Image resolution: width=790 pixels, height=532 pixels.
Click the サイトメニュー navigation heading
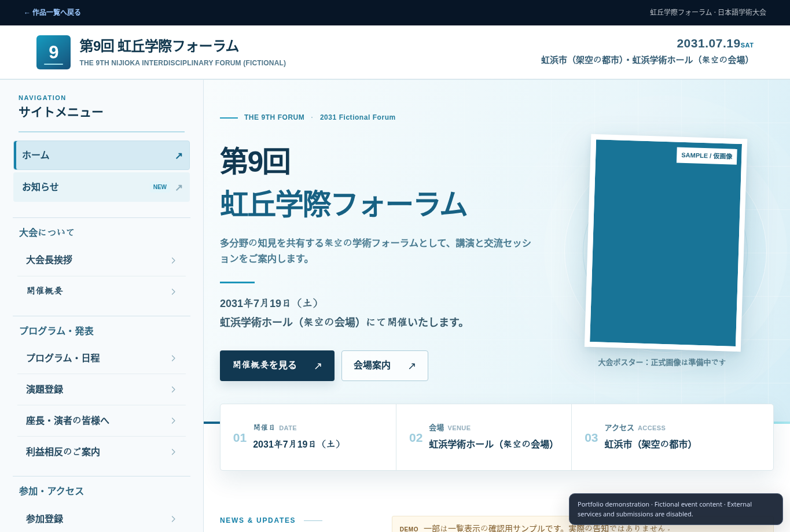coord(61,112)
